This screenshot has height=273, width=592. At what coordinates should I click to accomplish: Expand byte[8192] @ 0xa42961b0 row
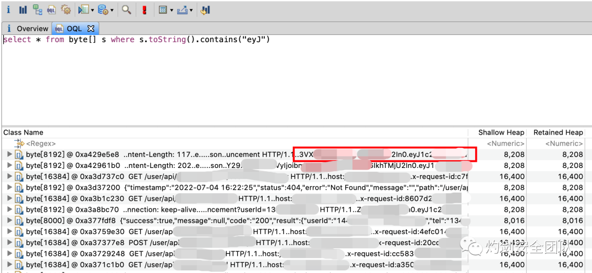click(x=9, y=166)
